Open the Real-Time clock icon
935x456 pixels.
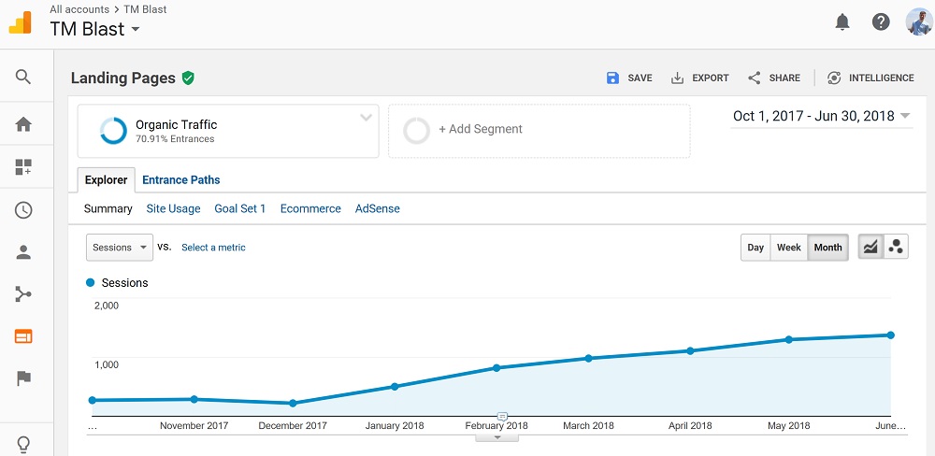pyautogui.click(x=23, y=210)
